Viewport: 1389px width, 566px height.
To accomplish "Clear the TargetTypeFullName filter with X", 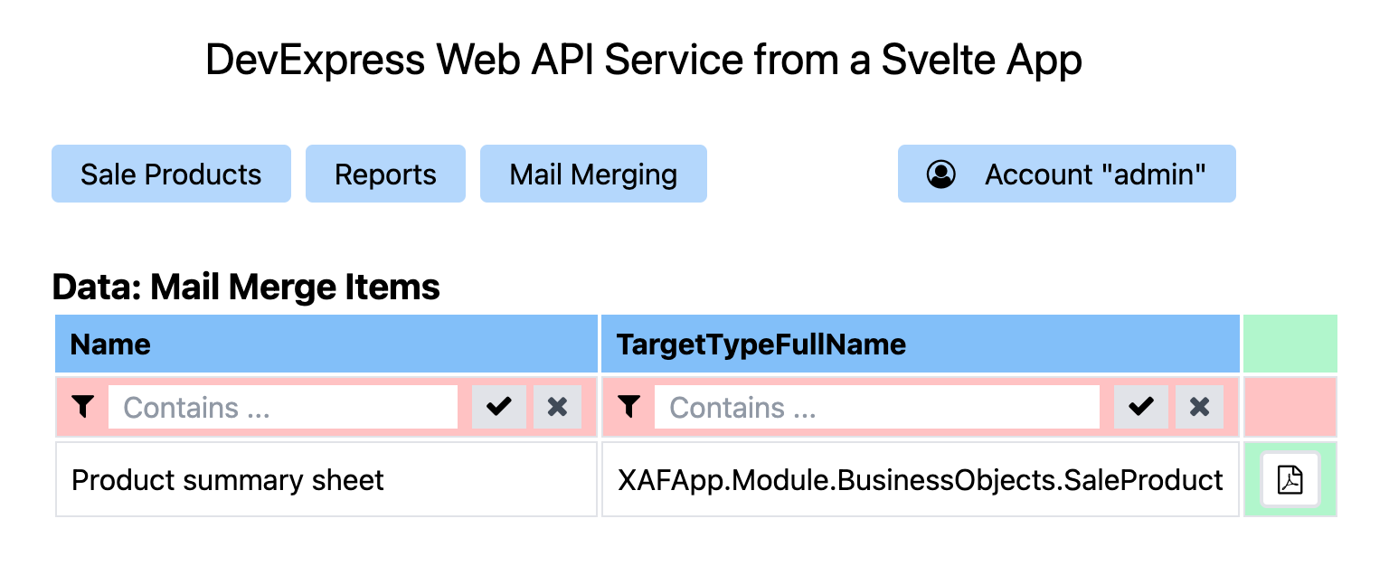I will [1199, 407].
